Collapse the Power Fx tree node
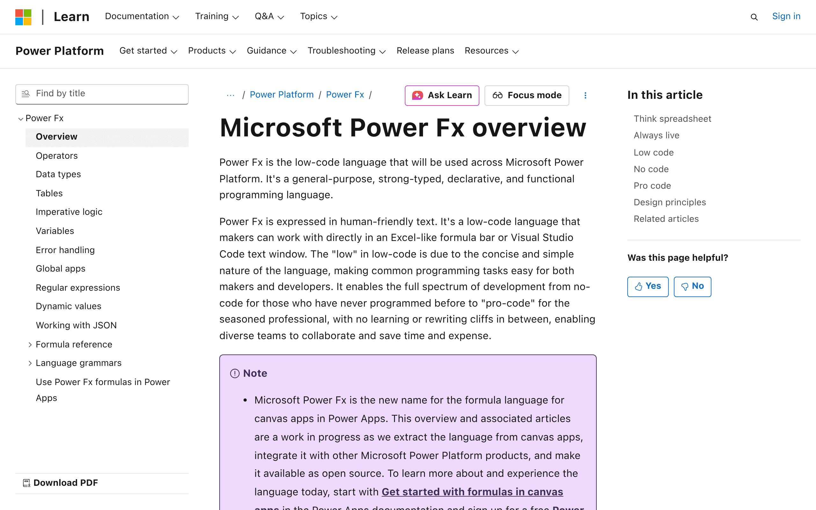 [21, 119]
